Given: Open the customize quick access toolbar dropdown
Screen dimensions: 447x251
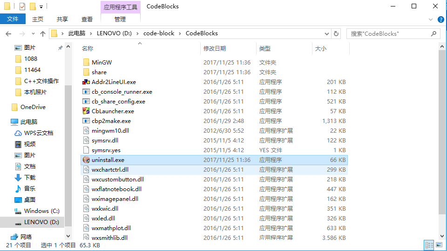Looking at the screenshot, I should pos(41,7).
